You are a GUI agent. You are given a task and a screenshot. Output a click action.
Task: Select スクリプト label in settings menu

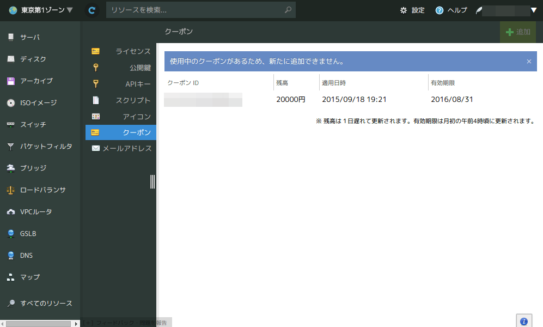click(133, 100)
